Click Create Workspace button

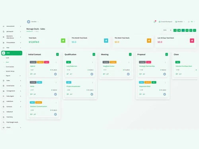pos(166,22)
